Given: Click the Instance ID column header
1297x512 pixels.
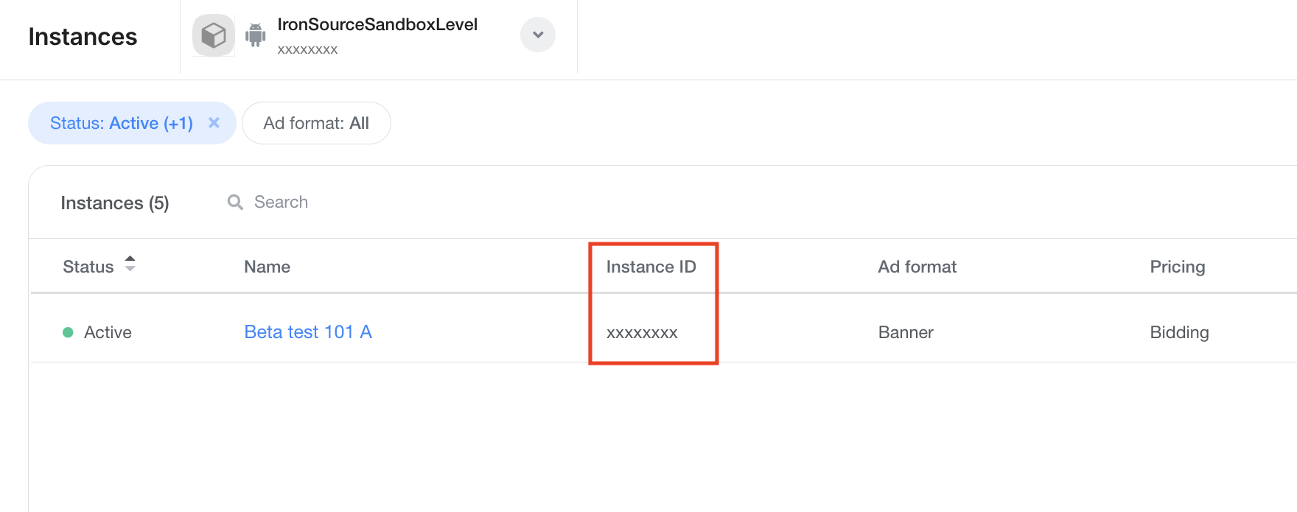Looking at the screenshot, I should point(651,267).
